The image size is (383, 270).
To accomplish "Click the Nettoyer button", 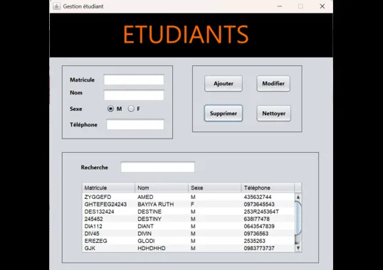I will [274, 113].
